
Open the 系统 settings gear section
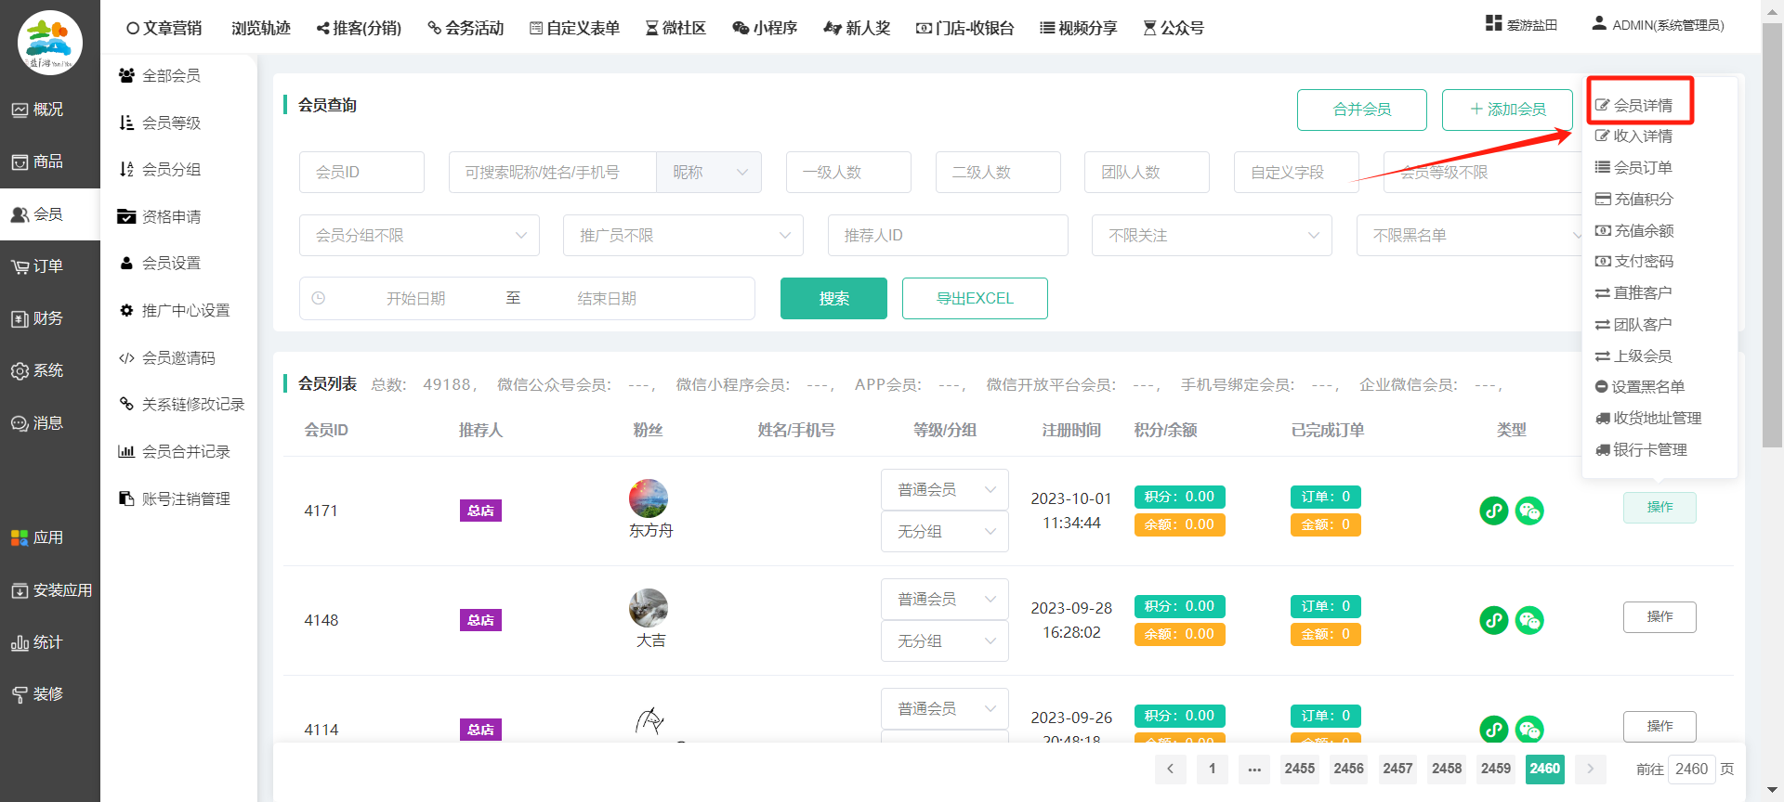coord(37,370)
